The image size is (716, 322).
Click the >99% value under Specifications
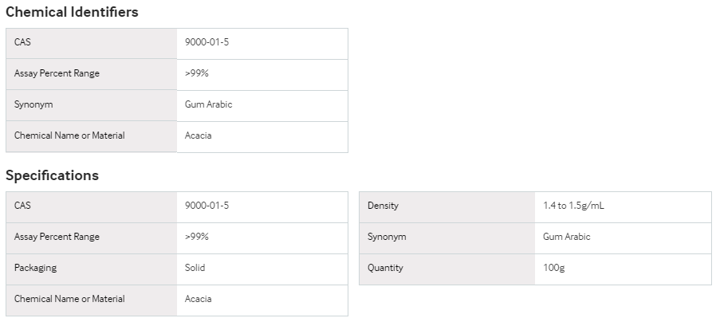(x=197, y=237)
